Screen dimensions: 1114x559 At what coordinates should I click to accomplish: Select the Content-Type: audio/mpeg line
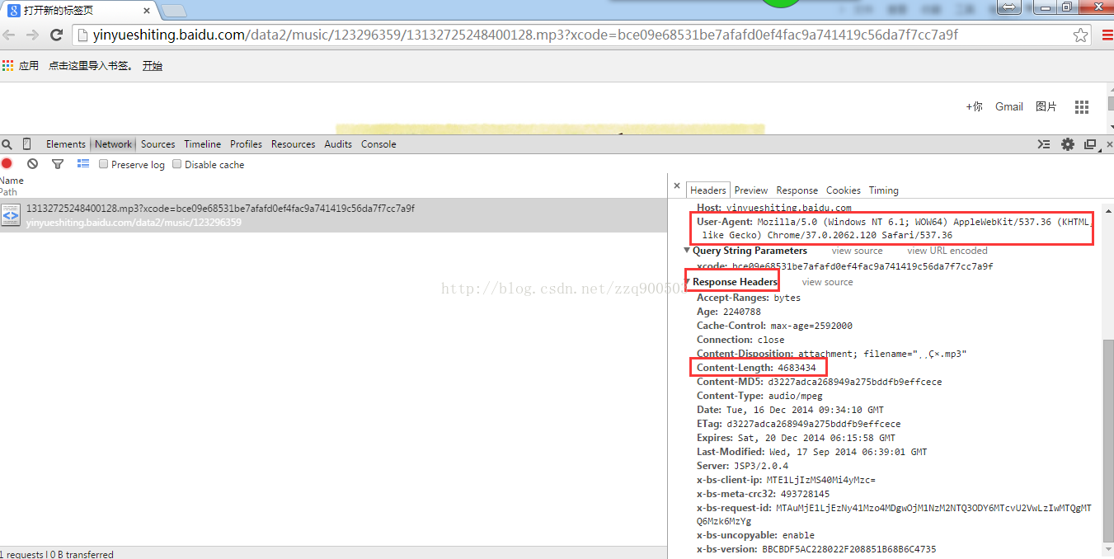759,396
